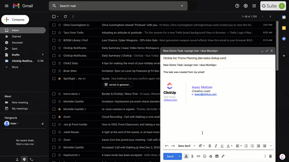Screen dimensions: 289x162
Task: Open Sans Serif font dropdown
Action: 186,146
